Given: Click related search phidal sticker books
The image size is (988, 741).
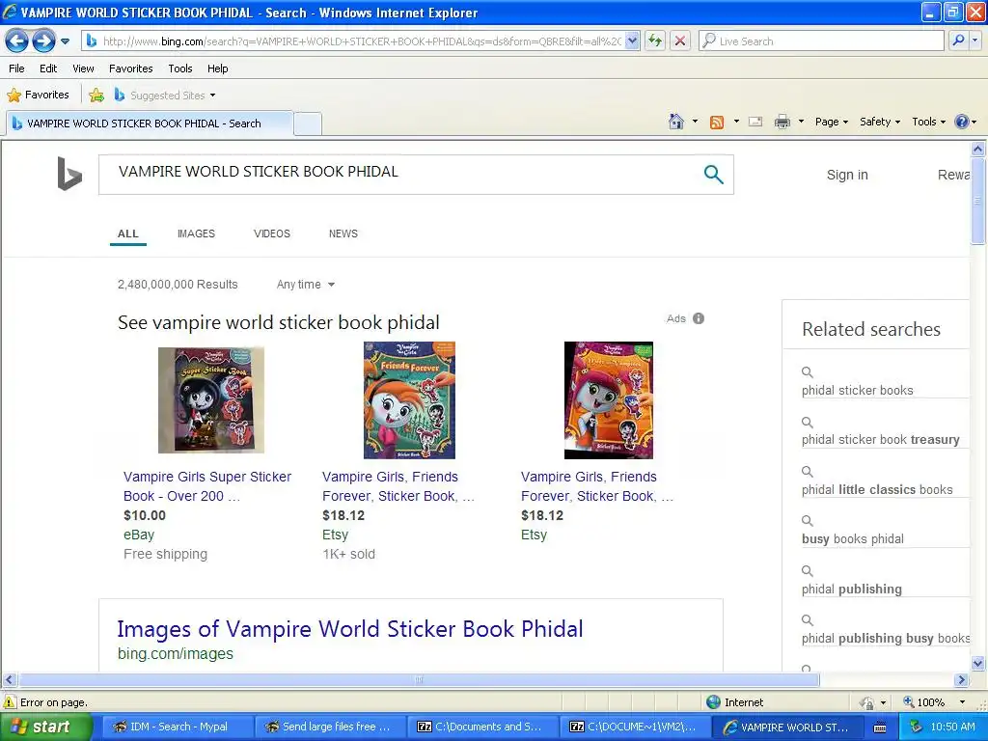Looking at the screenshot, I should (x=857, y=390).
